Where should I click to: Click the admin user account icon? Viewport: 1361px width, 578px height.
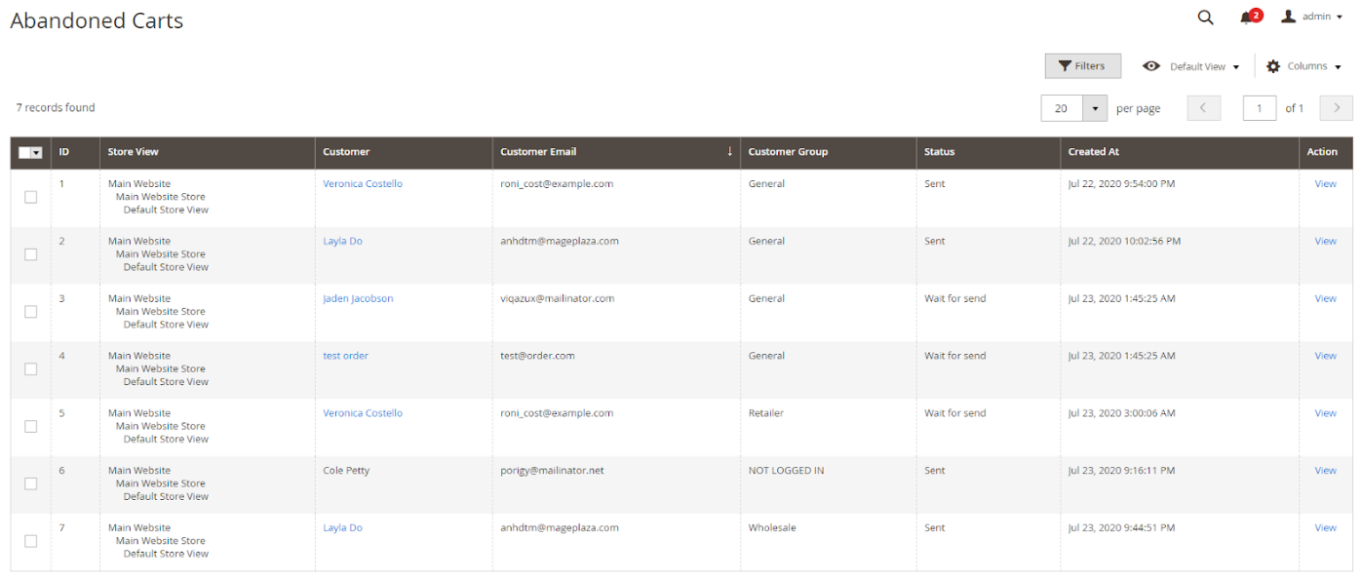[x=1288, y=17]
